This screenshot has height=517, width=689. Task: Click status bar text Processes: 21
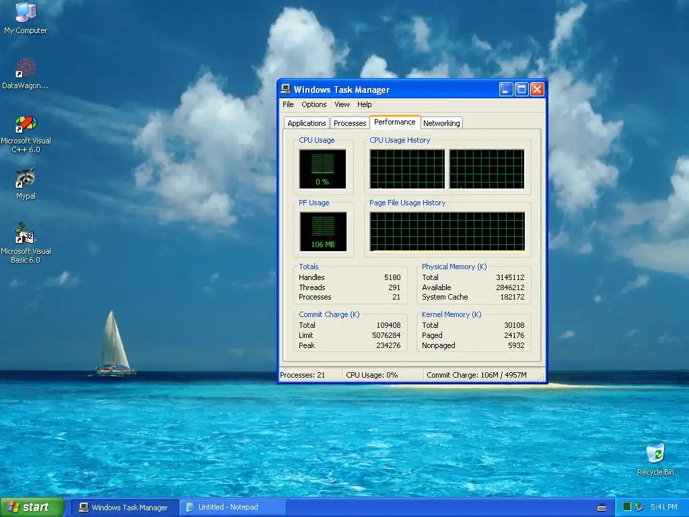pyautogui.click(x=302, y=375)
